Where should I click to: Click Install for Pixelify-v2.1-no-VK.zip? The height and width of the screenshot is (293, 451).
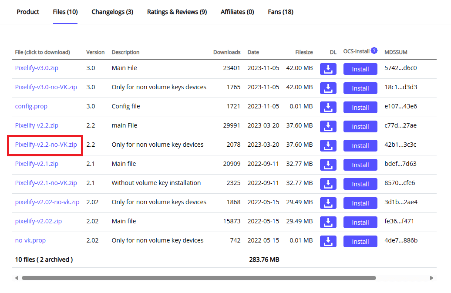coord(360,184)
